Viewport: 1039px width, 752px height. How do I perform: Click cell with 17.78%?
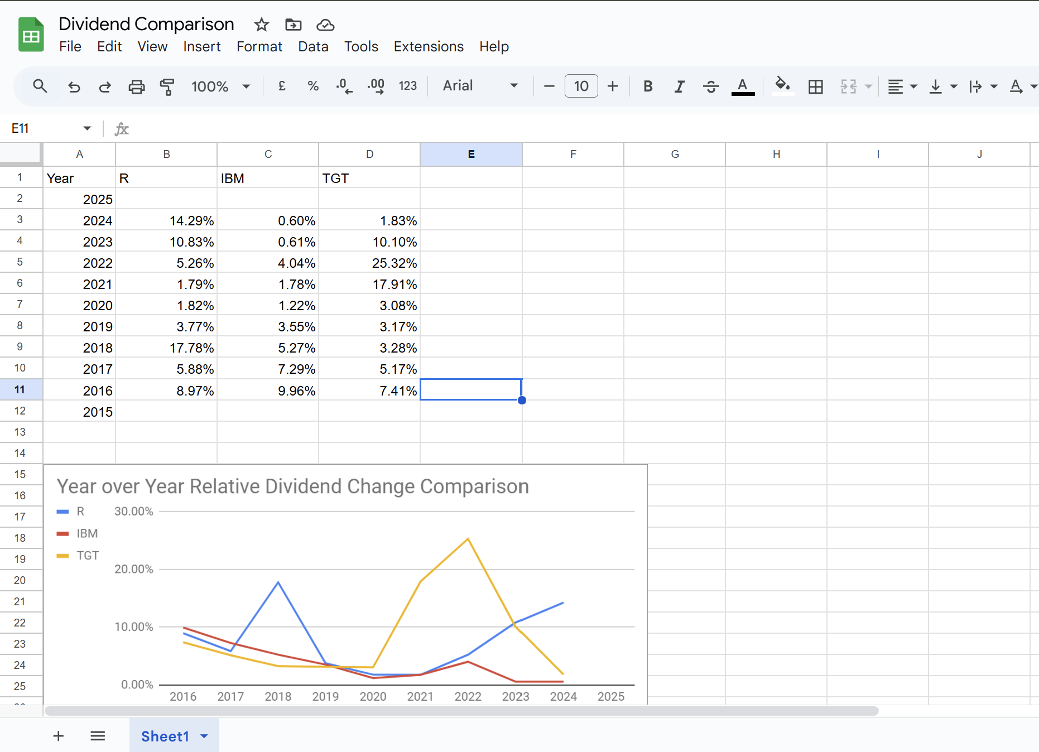pyautogui.click(x=166, y=347)
